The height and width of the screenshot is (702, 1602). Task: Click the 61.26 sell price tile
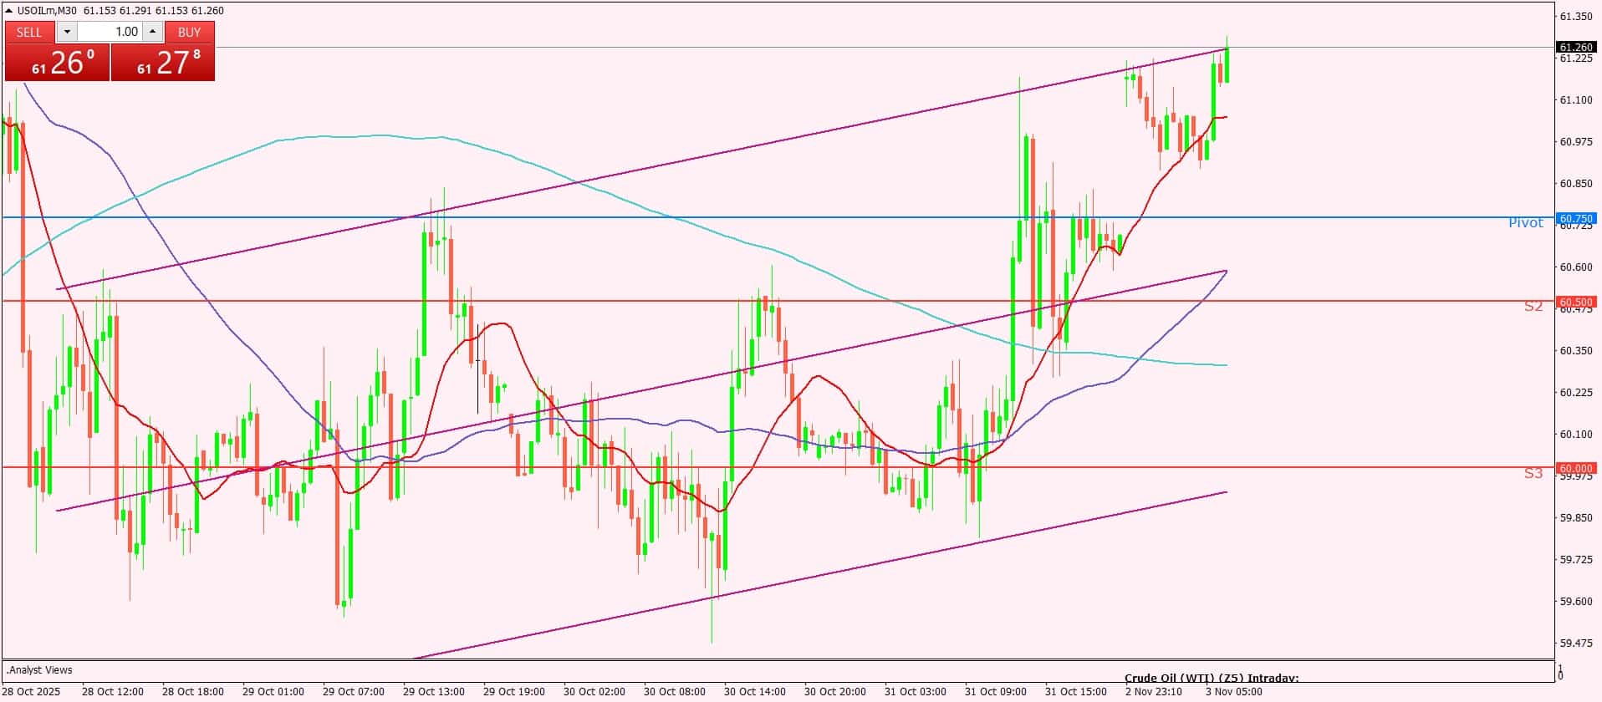(x=57, y=63)
